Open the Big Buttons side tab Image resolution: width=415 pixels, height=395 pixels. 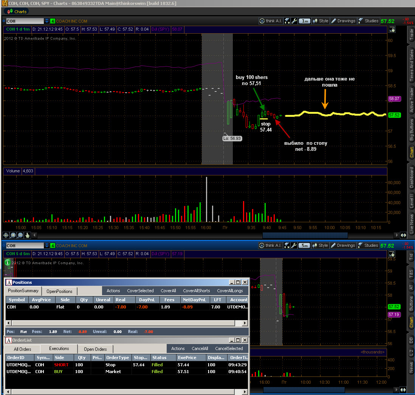[x=411, y=129]
